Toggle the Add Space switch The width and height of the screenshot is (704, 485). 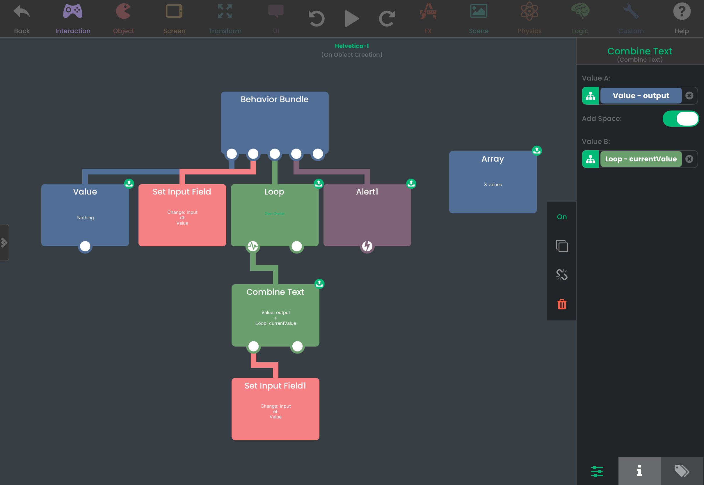(681, 119)
